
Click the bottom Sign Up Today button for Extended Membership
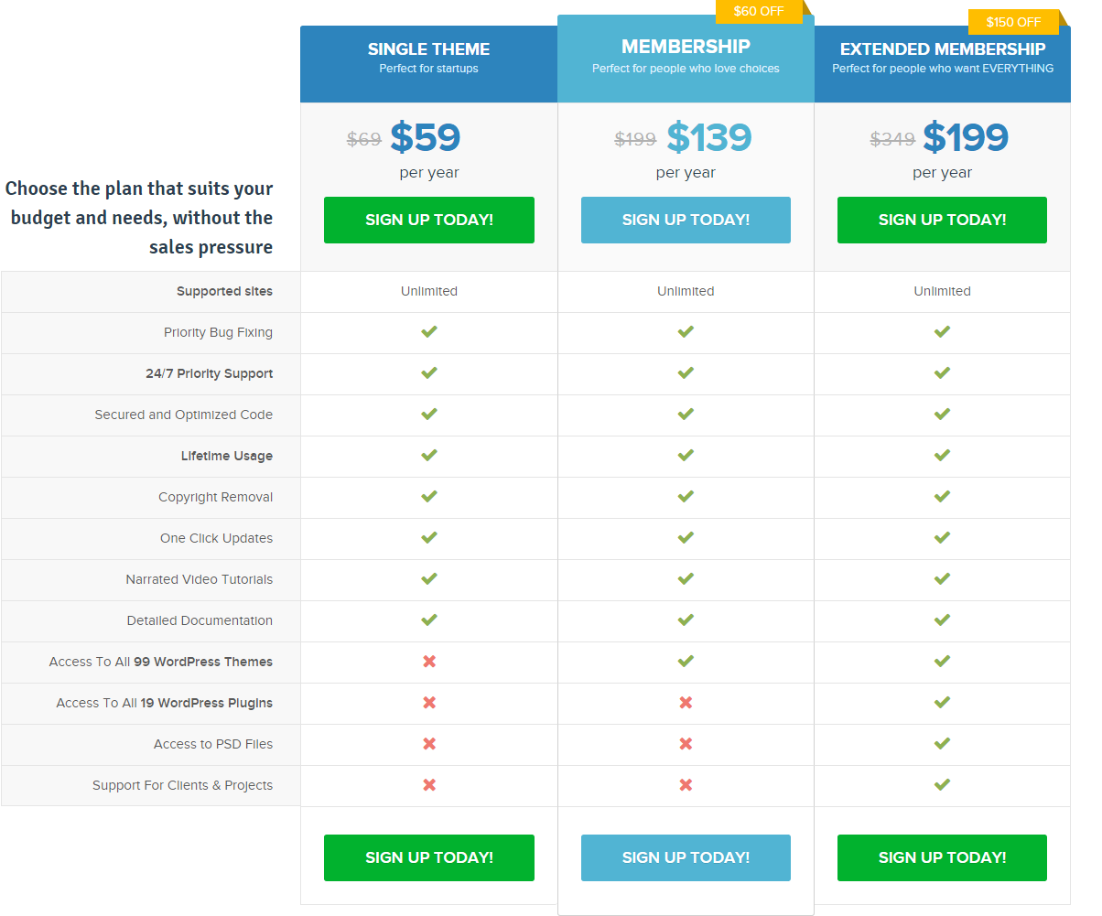(941, 857)
